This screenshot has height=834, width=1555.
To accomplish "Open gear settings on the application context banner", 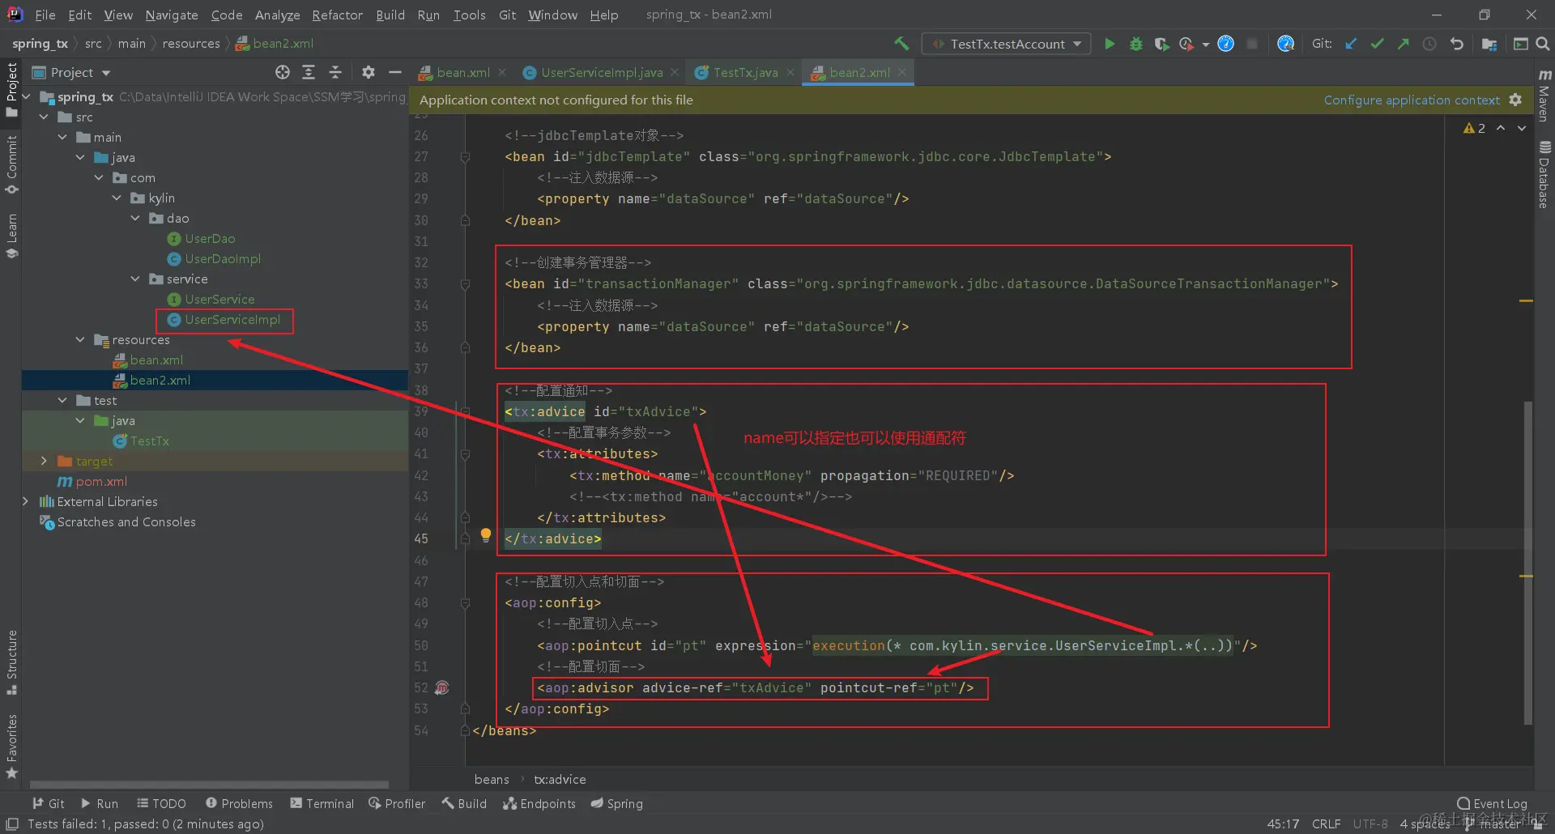I will [1515, 100].
